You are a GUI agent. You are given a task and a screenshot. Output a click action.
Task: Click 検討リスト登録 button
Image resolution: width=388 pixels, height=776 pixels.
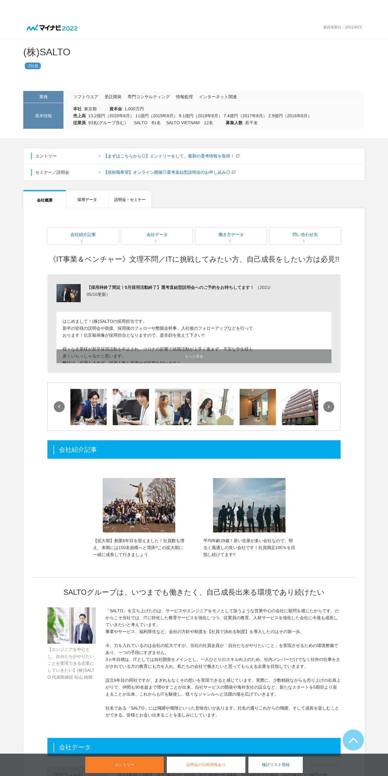(x=276, y=765)
